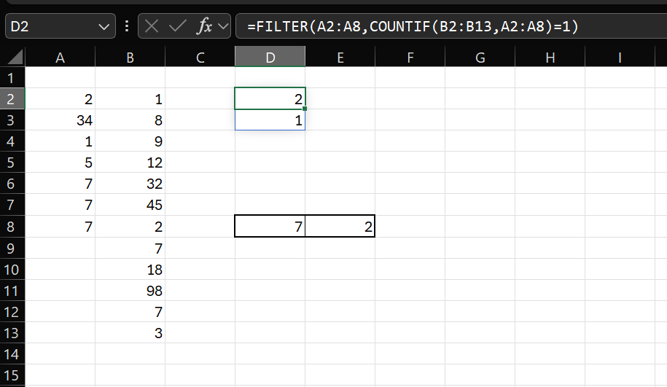Click cell B13 containing 3
This screenshot has height=387, width=667.
tap(130, 333)
